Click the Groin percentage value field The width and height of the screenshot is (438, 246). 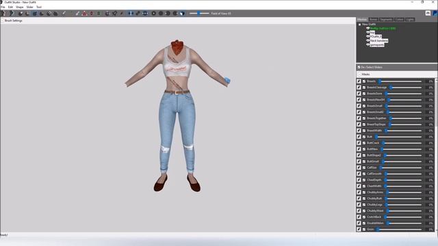(x=430, y=230)
